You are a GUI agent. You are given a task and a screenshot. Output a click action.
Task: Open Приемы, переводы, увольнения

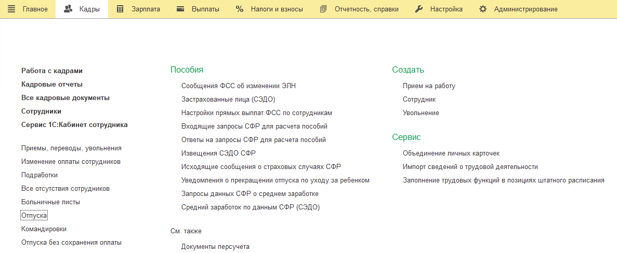click(x=71, y=148)
